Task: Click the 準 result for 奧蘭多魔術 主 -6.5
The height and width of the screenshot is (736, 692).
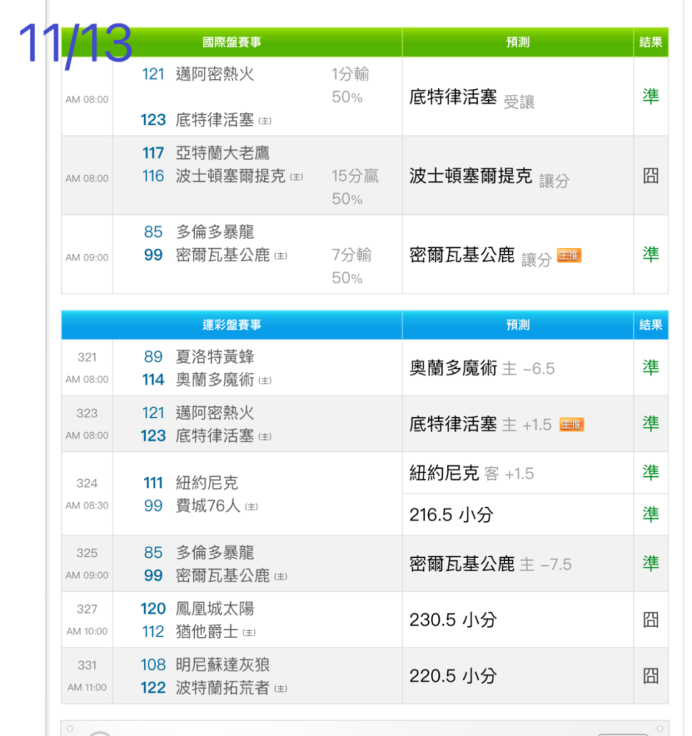Action: tap(651, 367)
